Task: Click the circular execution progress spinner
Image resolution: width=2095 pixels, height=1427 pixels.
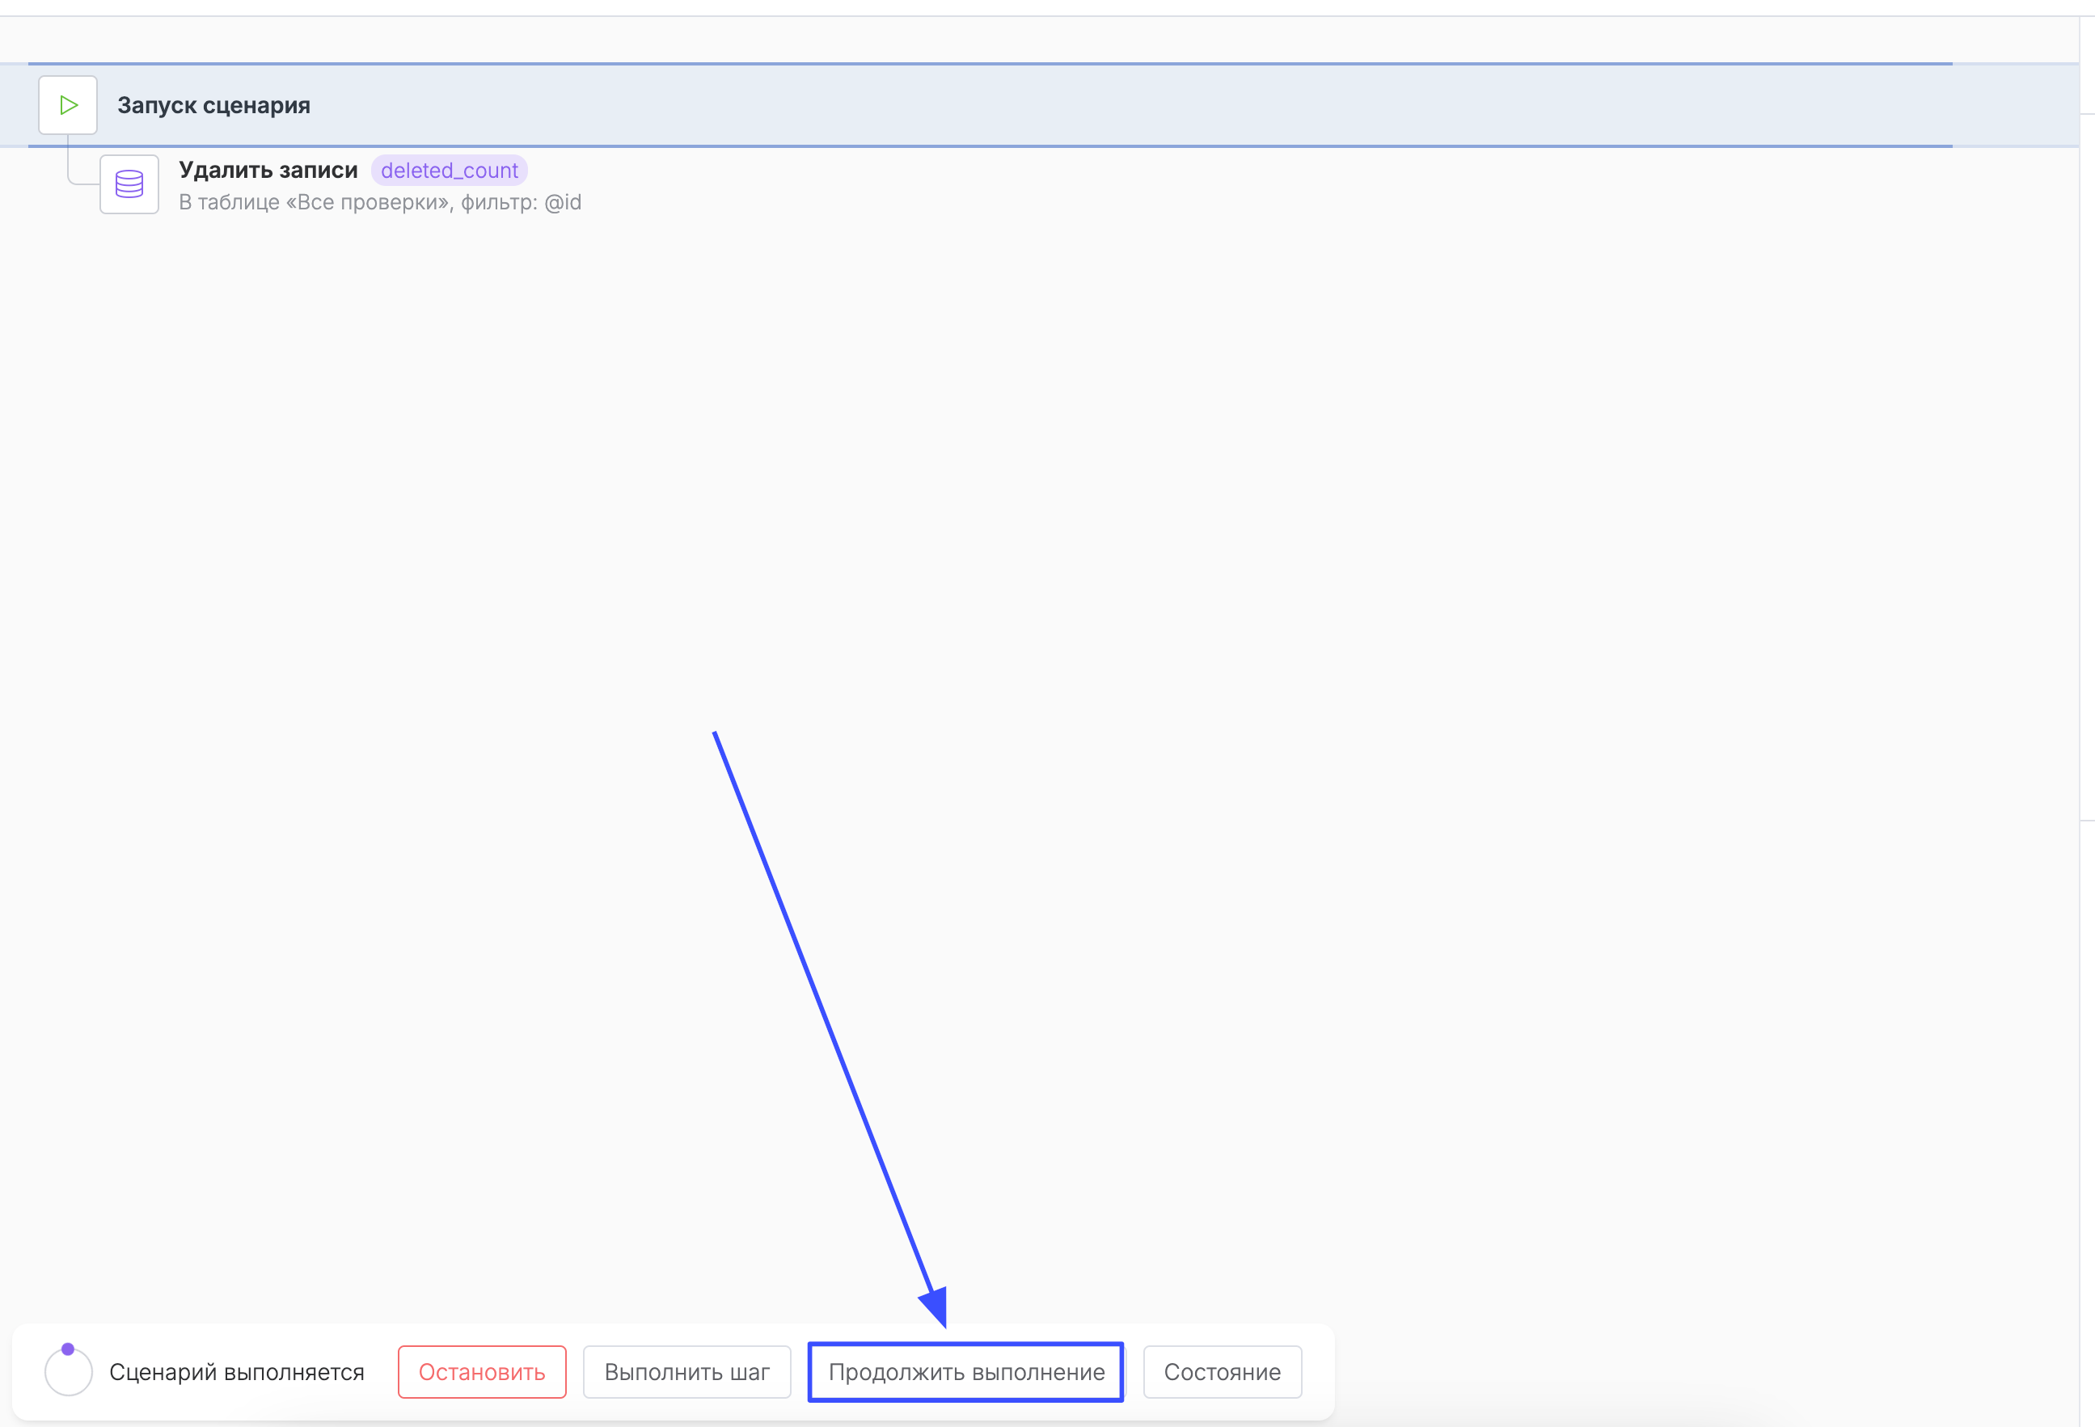Action: point(69,1371)
